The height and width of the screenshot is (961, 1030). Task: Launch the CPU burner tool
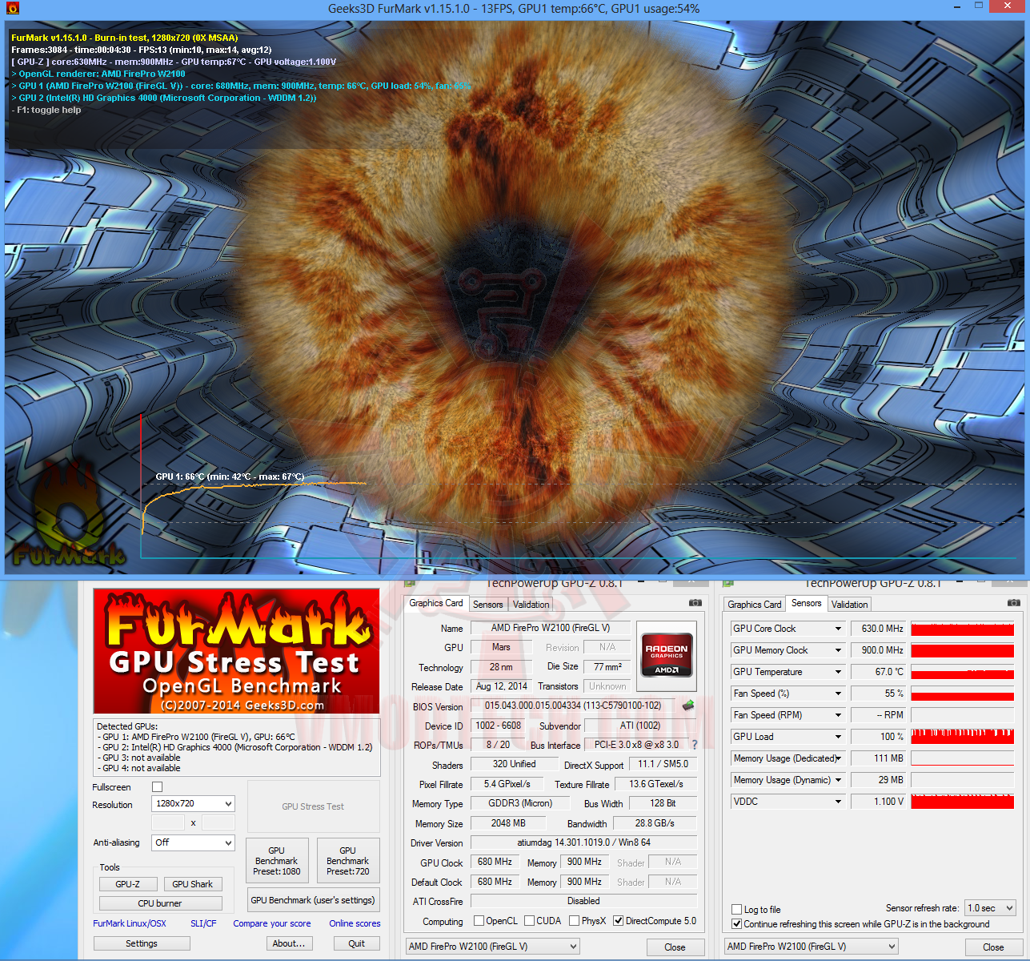pos(160,903)
